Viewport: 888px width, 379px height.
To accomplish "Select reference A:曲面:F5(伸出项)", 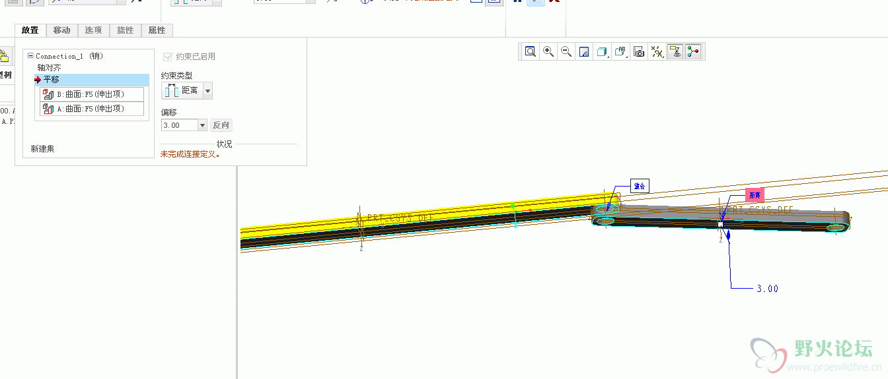I will point(92,109).
